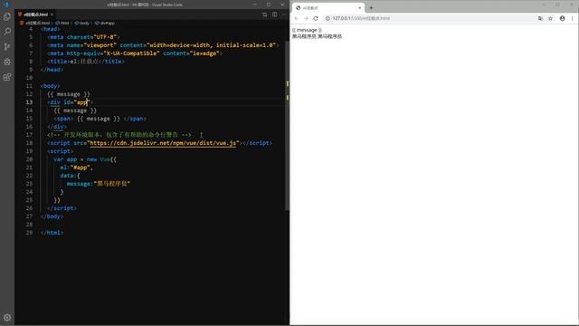Image resolution: width=579 pixels, height=326 pixels.
Task: Open the Explorer view in VS Code
Action: [x=7, y=16]
